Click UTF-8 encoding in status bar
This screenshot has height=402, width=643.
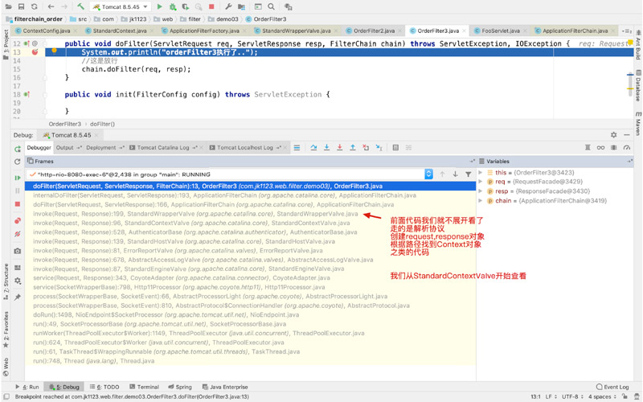coord(572,396)
